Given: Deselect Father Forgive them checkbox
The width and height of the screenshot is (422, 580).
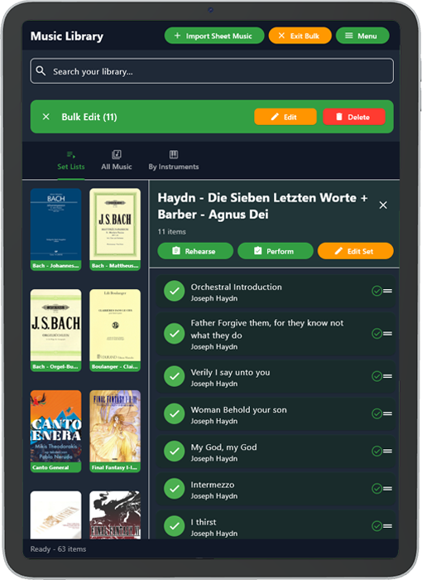Looking at the screenshot, I should (x=175, y=334).
